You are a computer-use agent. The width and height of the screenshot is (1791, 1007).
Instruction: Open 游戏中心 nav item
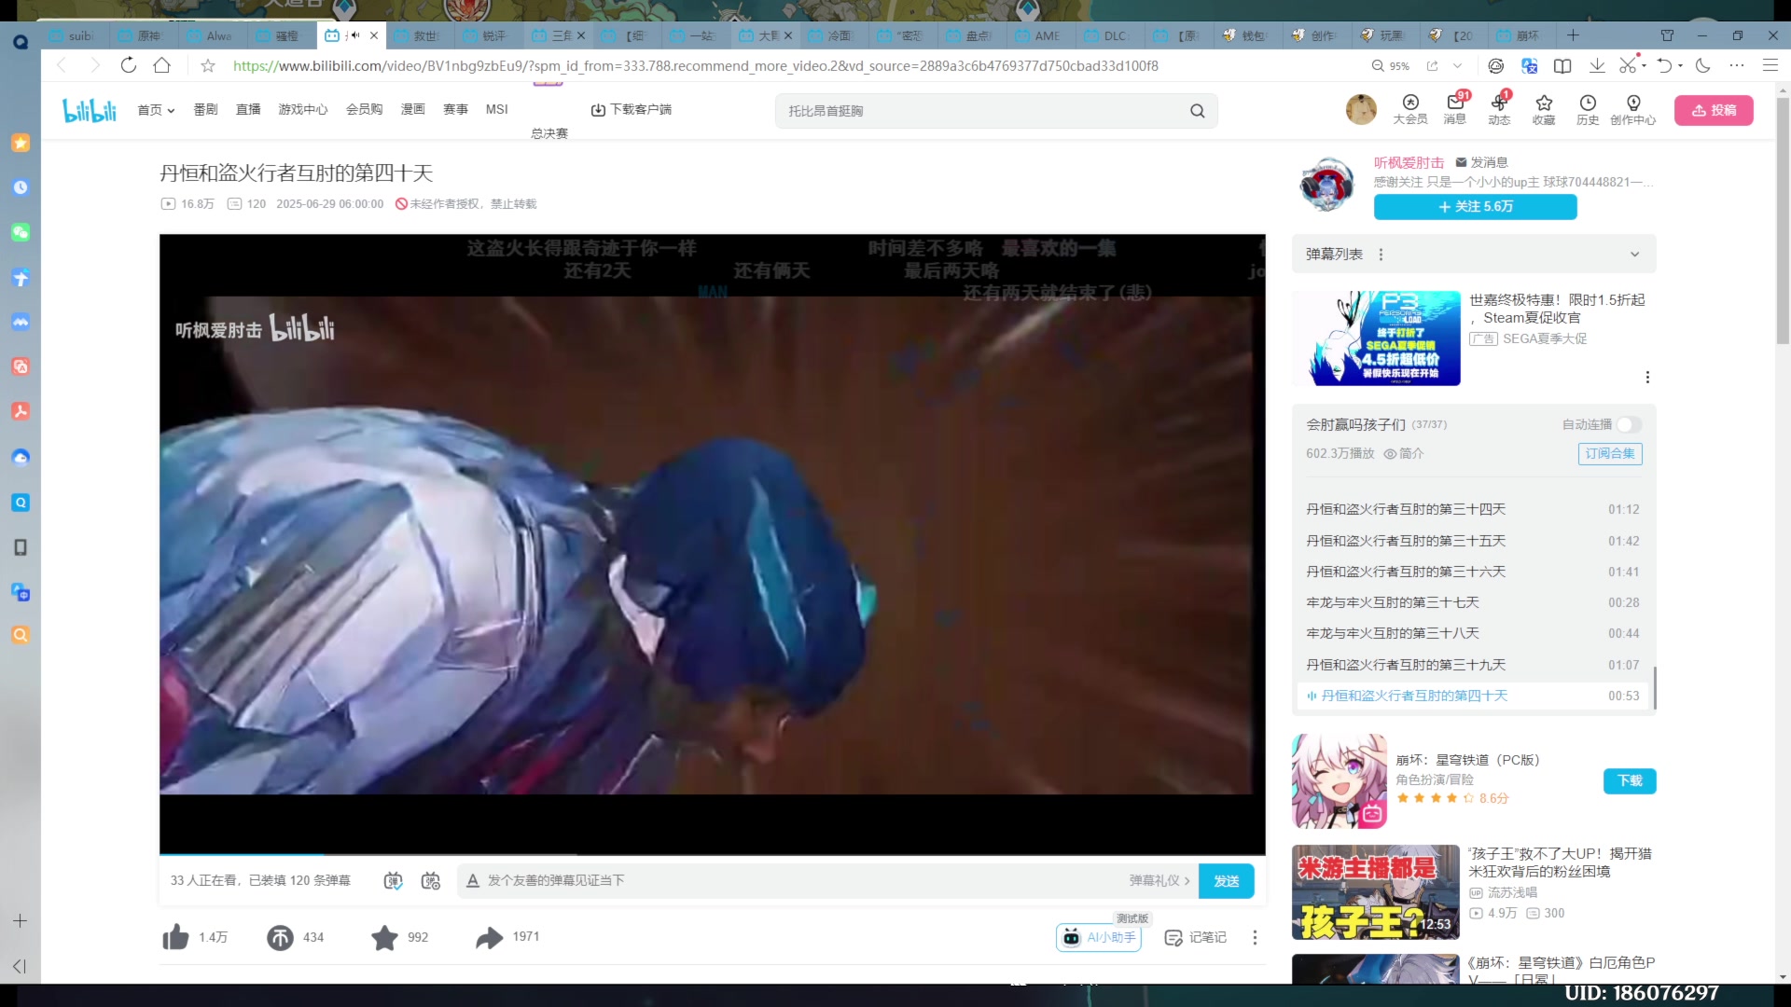303,109
